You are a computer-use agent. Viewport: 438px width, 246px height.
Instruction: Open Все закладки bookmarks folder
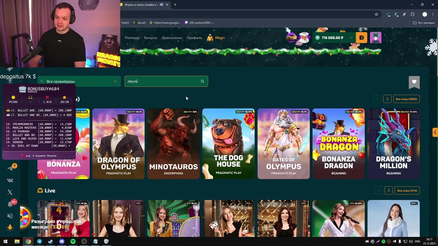coord(424,23)
